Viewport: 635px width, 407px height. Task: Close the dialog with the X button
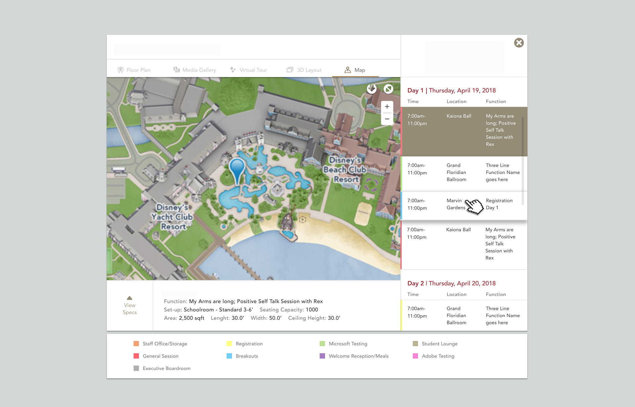[x=519, y=43]
